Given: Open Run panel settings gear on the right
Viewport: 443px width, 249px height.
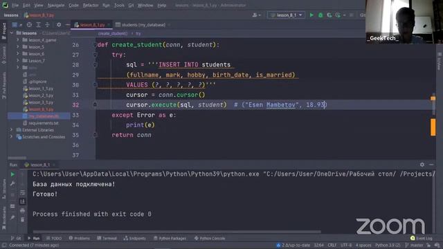Looking at the screenshot, I should click(x=422, y=165).
